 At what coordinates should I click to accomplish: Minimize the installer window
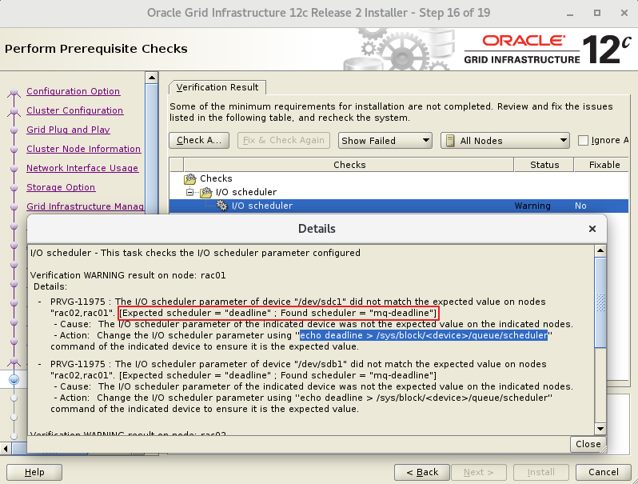click(570, 14)
